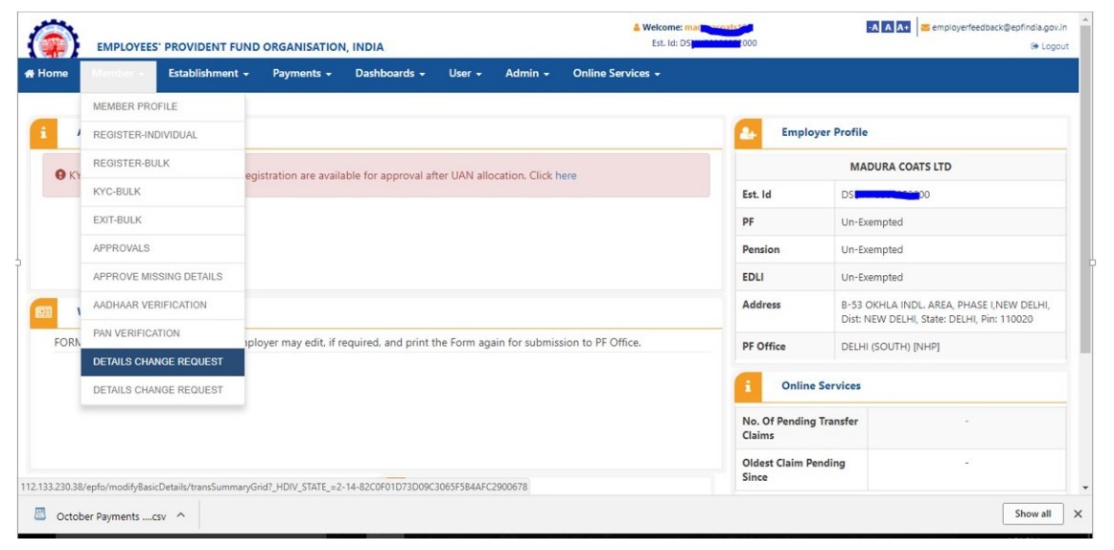Choose Aadhaar Verification in the Member menu
Screen dimensions: 1114x550
[150, 305]
